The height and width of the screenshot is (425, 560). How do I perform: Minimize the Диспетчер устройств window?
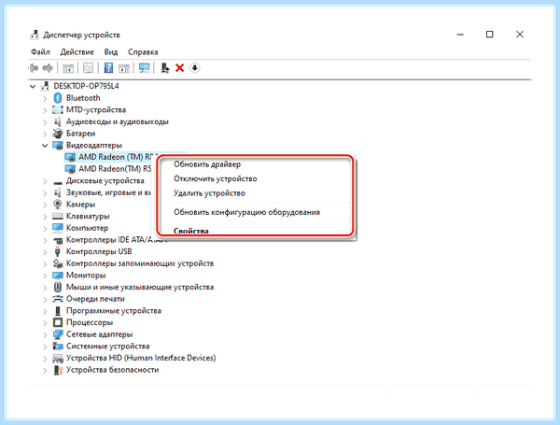460,35
